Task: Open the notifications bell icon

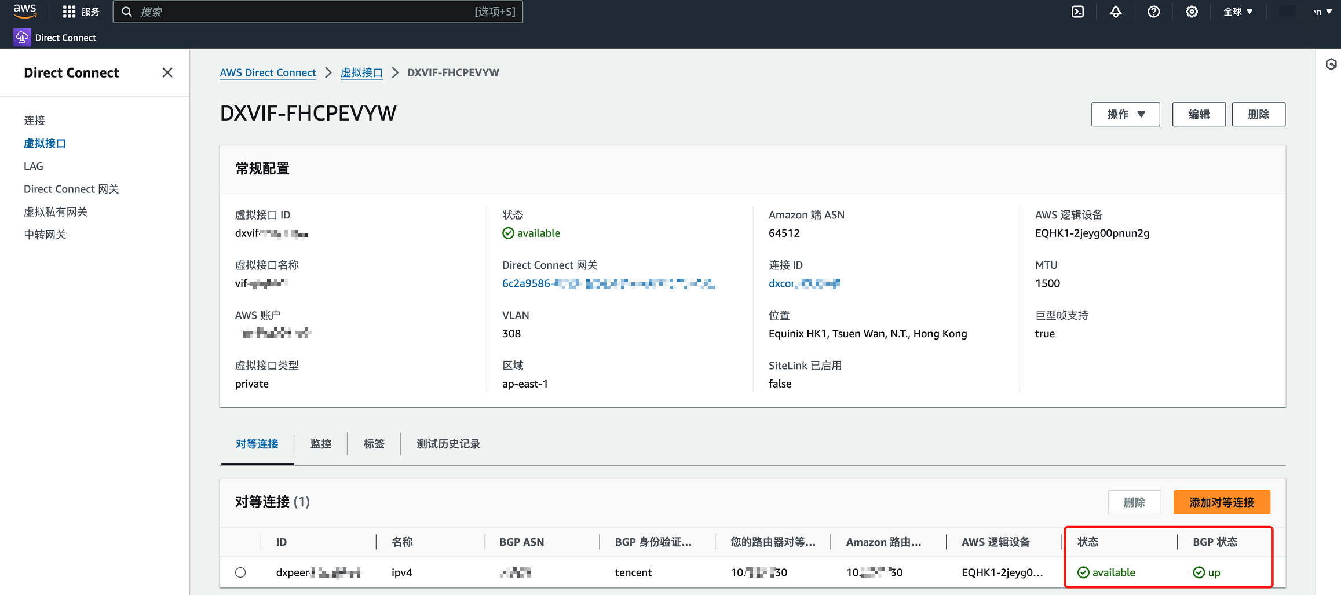Action: tap(1116, 12)
